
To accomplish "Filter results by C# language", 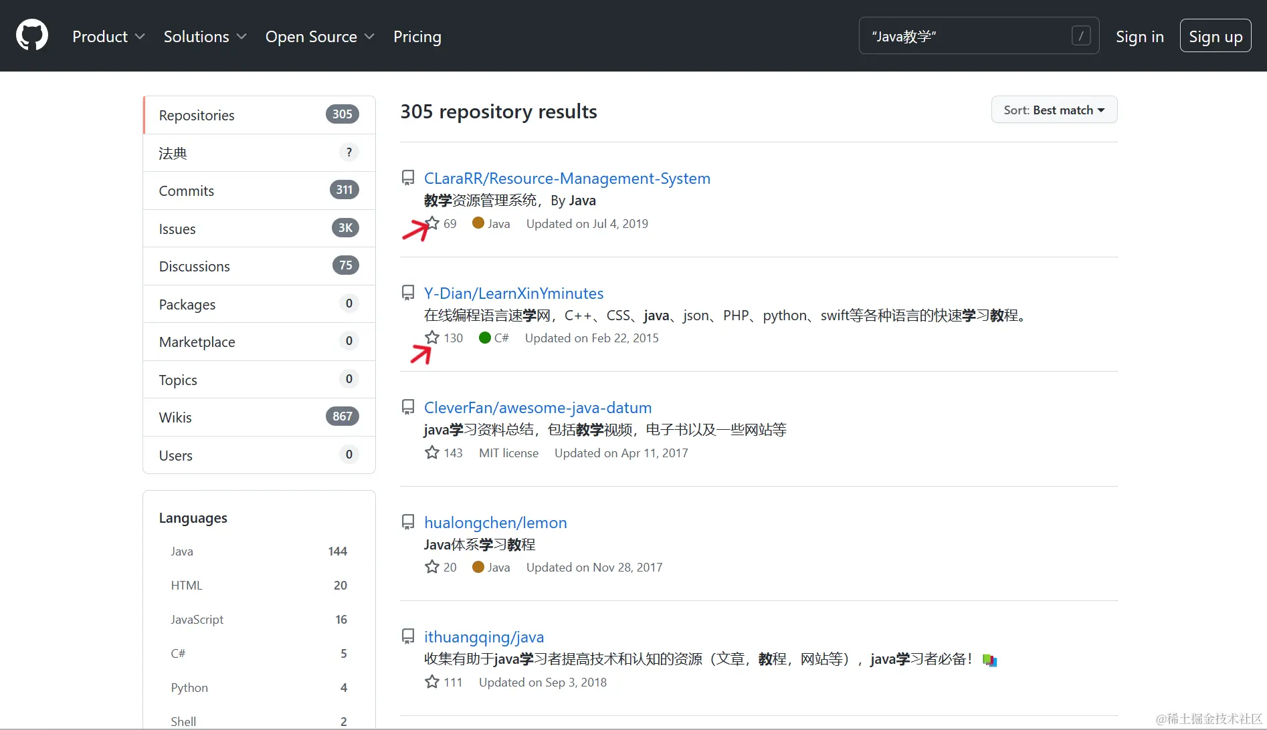I will (x=259, y=654).
